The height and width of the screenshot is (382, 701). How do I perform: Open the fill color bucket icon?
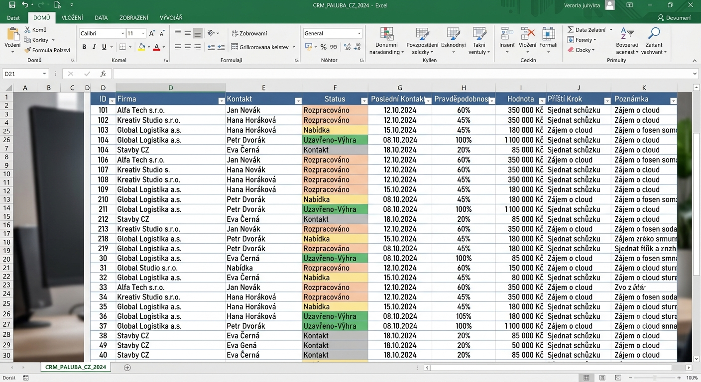pos(141,47)
